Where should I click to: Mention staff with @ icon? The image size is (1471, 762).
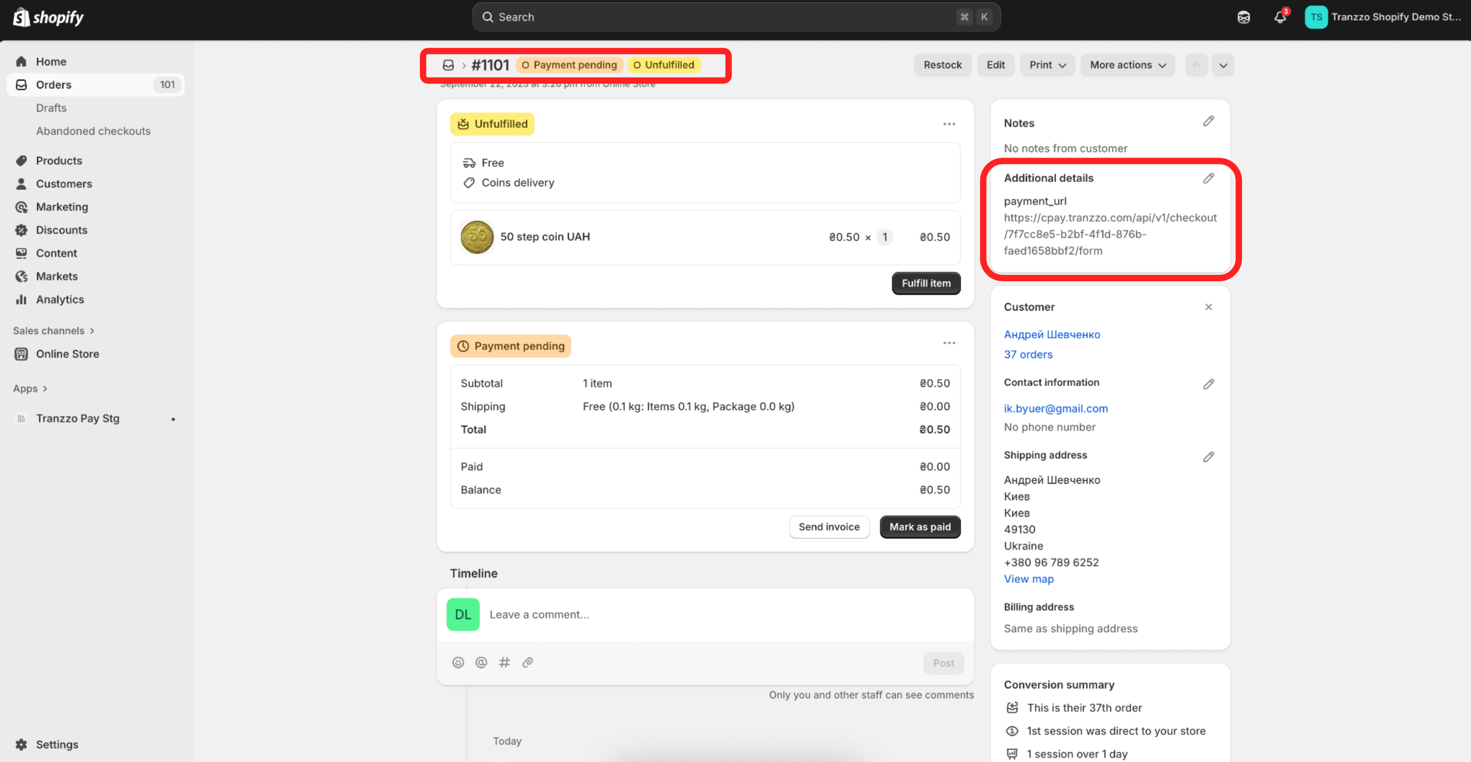(481, 662)
